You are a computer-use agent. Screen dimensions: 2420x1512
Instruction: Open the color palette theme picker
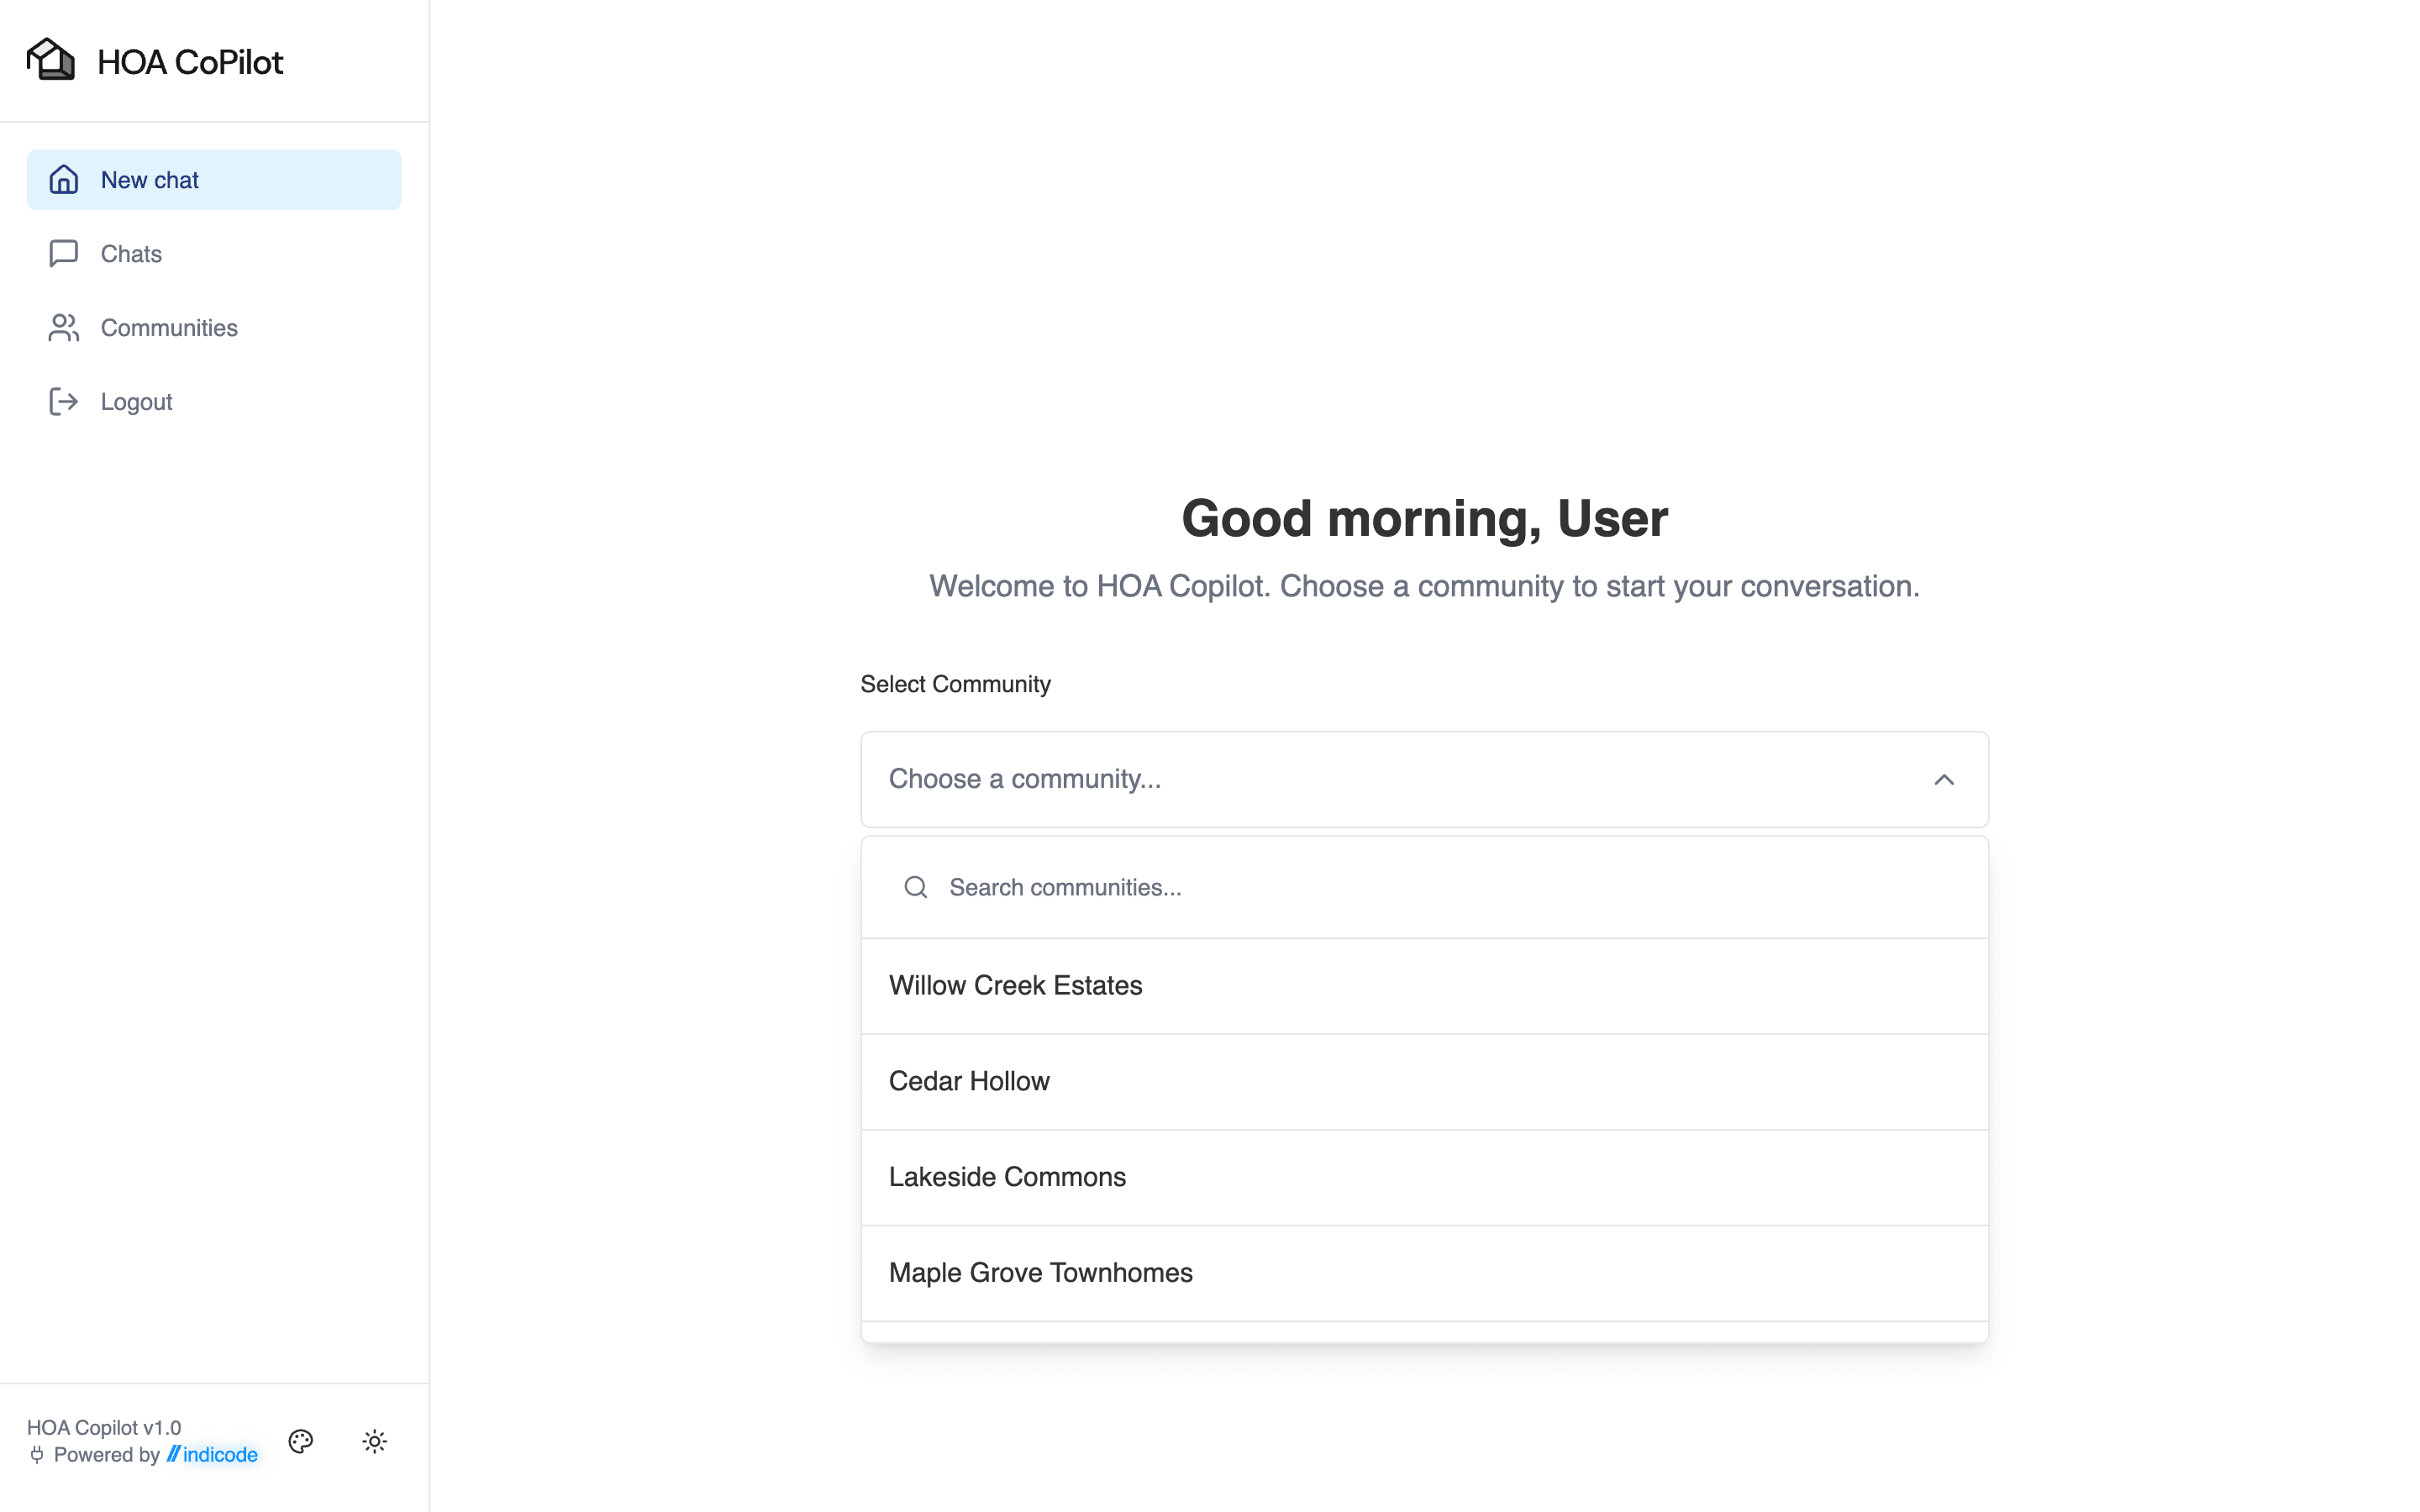(301, 1441)
